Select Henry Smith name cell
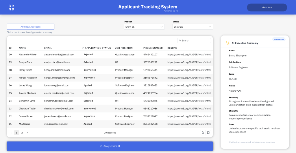The height and width of the screenshot is (153, 296). click(25, 70)
